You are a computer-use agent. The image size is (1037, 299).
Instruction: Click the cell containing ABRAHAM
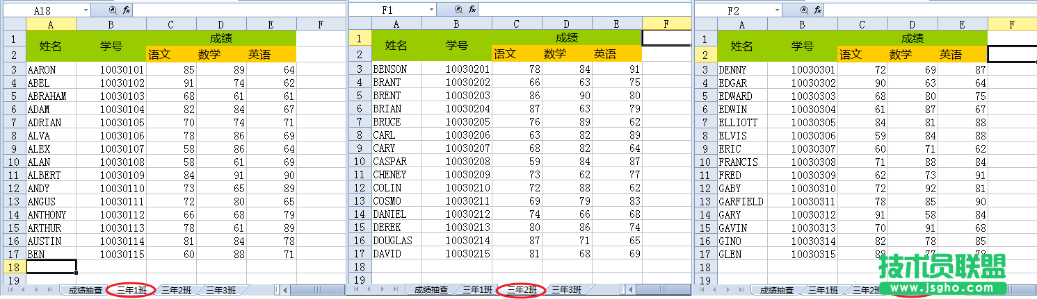coord(51,96)
